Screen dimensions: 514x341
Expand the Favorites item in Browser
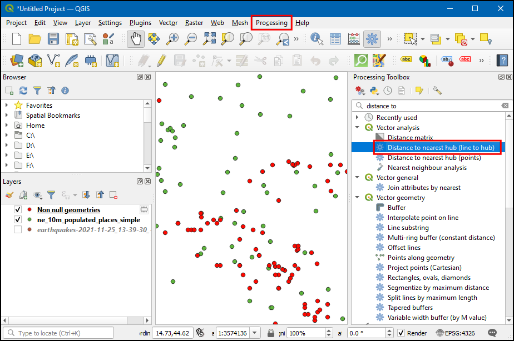coord(7,106)
